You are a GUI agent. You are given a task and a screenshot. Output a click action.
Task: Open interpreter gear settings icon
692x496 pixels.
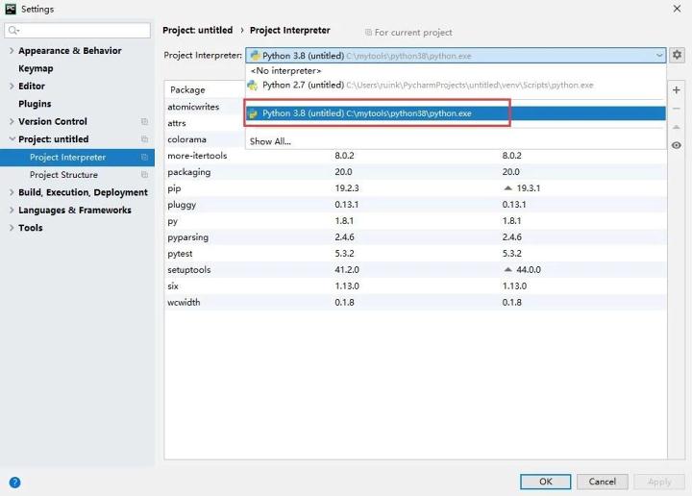pyautogui.click(x=677, y=55)
